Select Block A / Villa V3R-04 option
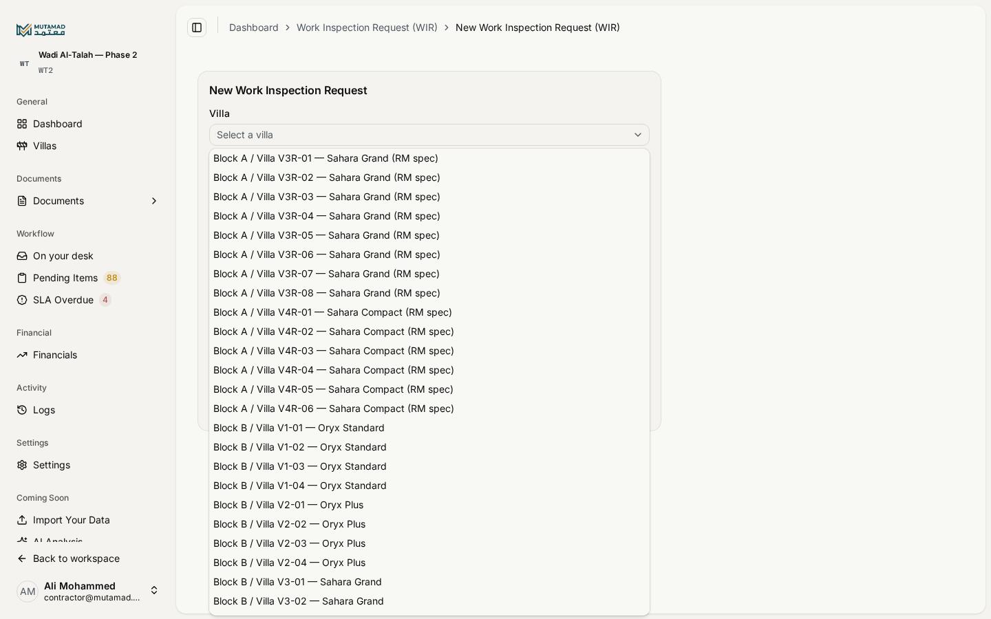This screenshot has width=991, height=619. coord(429,216)
